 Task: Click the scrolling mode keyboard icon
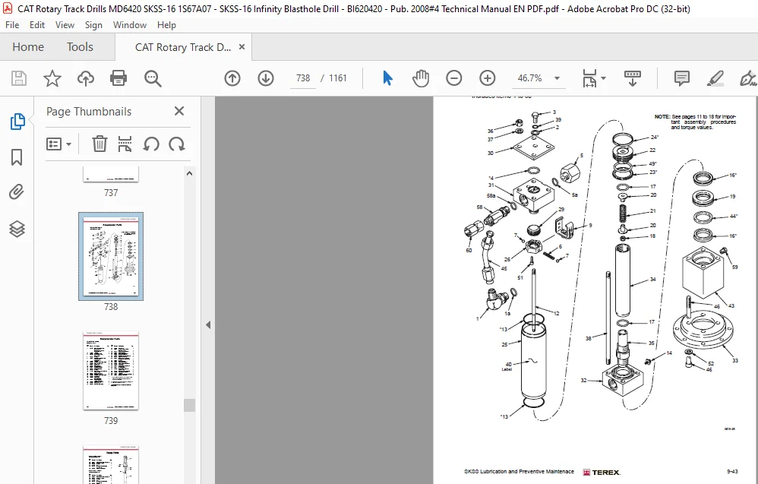tap(633, 78)
